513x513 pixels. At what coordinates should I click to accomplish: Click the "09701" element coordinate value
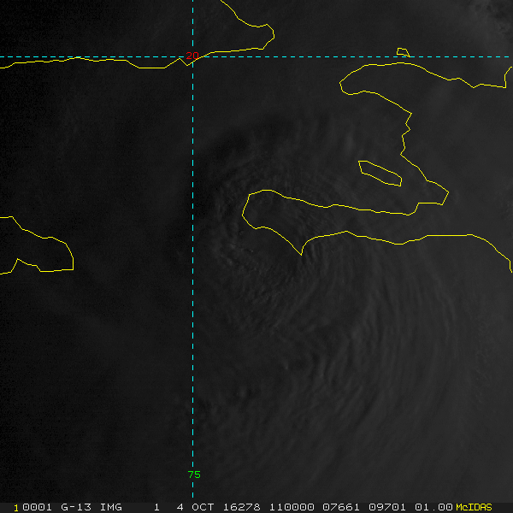(387, 507)
